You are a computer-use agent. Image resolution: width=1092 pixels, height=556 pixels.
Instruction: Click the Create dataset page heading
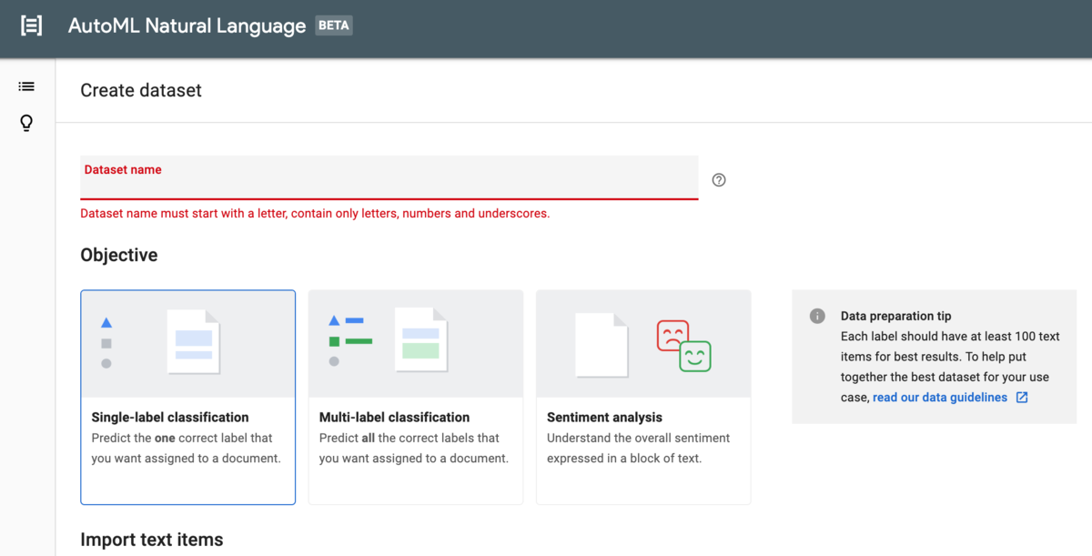coord(141,90)
